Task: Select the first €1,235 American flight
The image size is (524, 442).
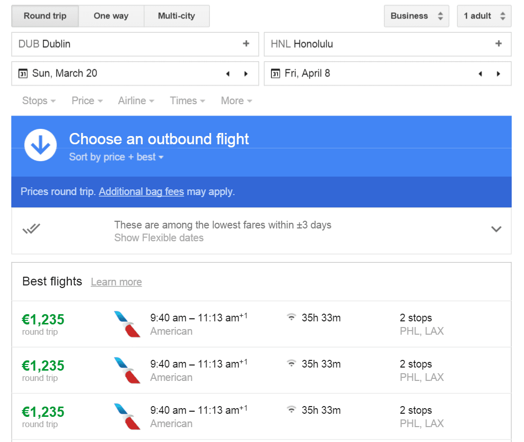Action: point(261,324)
